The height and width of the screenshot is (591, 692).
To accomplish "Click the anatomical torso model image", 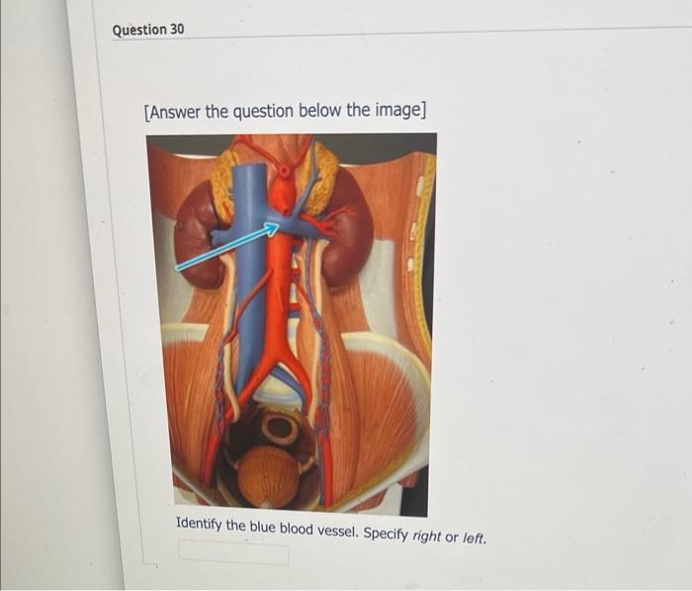I will 292,325.
